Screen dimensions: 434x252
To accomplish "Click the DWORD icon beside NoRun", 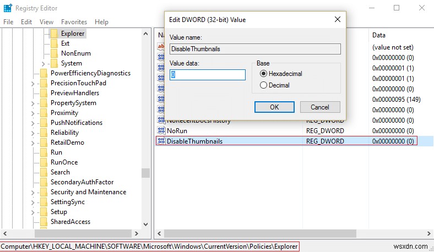I will click(x=161, y=130).
